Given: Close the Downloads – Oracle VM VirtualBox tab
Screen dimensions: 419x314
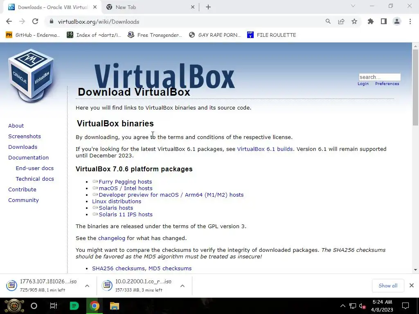Looking at the screenshot, I should coord(95,7).
